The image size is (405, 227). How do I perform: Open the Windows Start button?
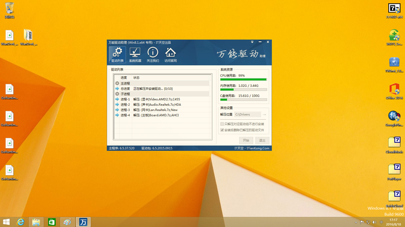tap(6, 222)
